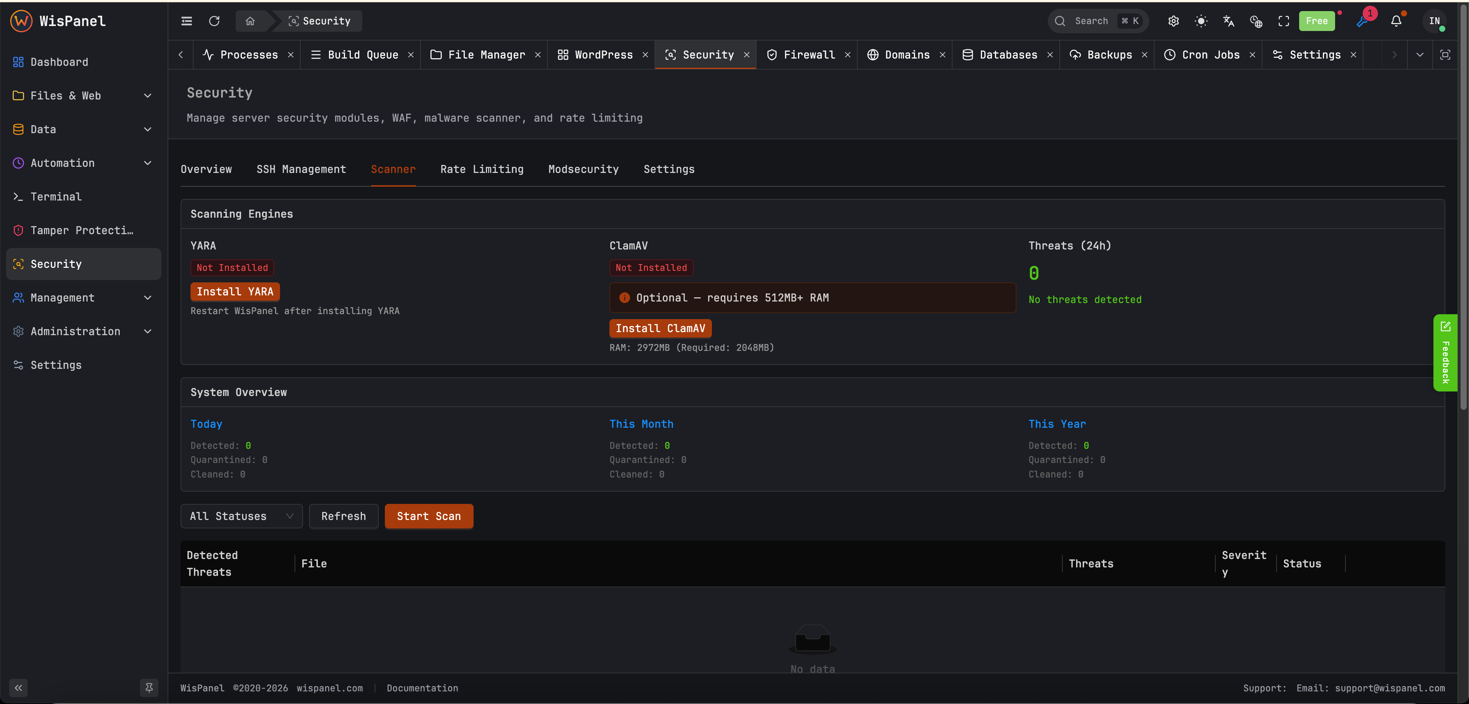The image size is (1469, 704).
Task: Open the gear settings icon in header
Action: 1173,21
